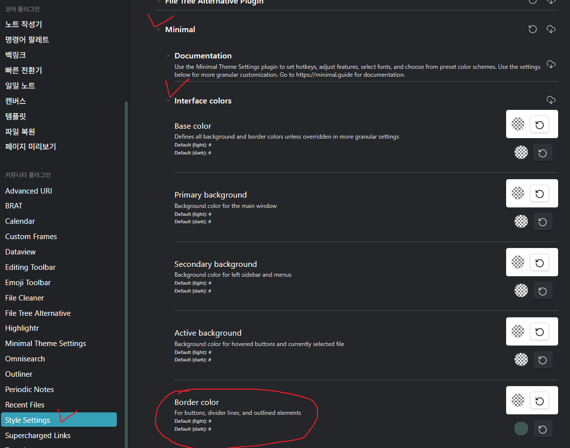Open 백링크 plugin settings
This screenshot has height=448, width=570.
16,55
